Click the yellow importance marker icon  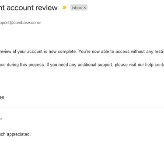click(x=64, y=7)
